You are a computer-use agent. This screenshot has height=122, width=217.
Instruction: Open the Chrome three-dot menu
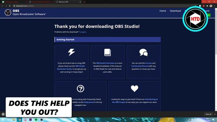[215, 6]
